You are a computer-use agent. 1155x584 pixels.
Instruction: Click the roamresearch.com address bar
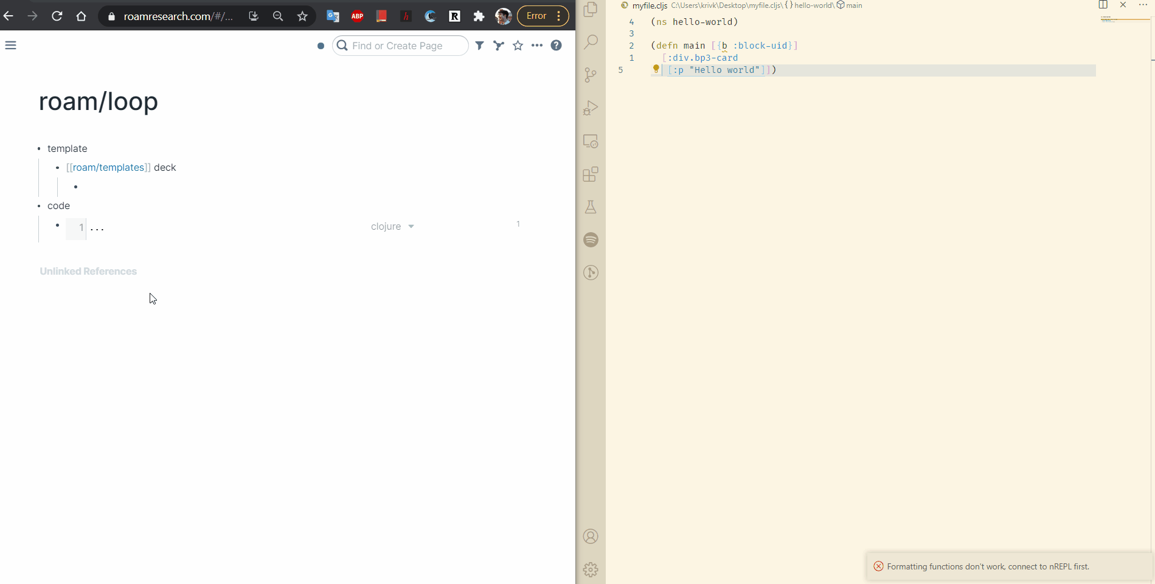[178, 16]
